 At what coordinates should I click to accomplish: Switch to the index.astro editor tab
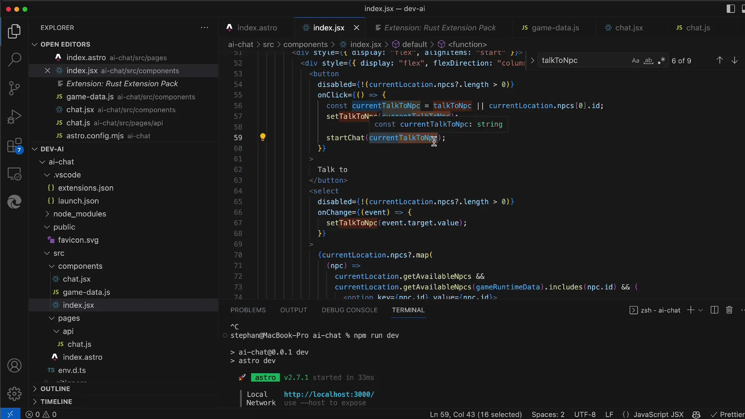coord(257,28)
